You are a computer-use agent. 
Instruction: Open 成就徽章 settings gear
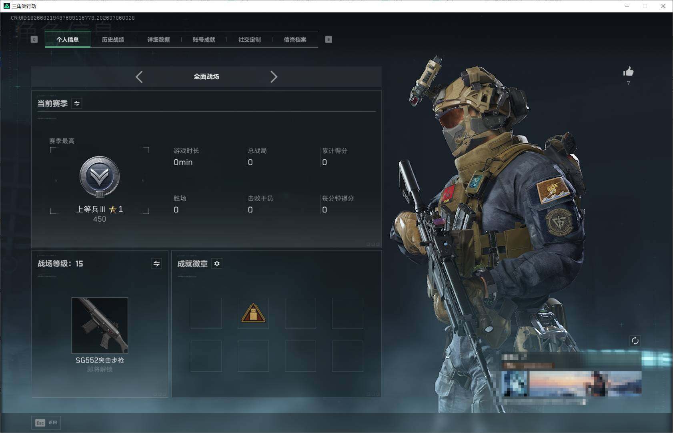[217, 263]
